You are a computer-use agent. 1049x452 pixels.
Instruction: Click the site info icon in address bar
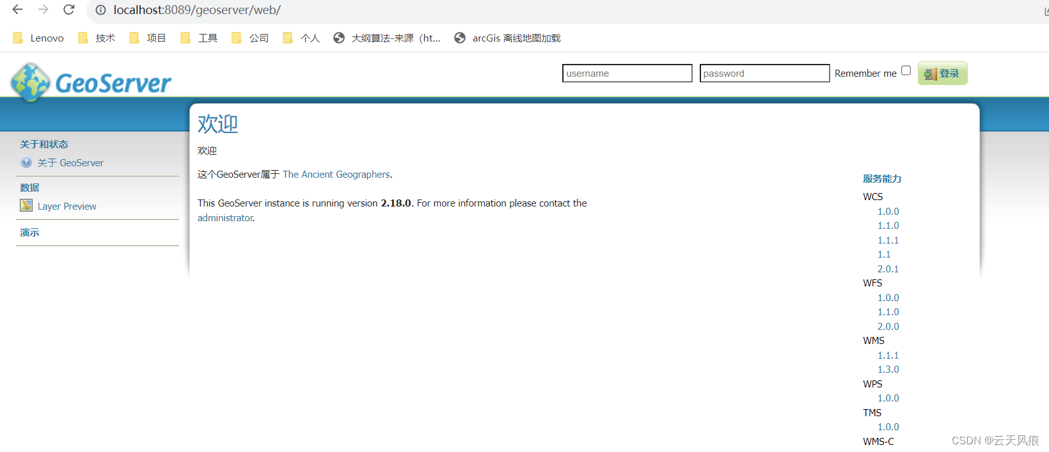point(100,10)
